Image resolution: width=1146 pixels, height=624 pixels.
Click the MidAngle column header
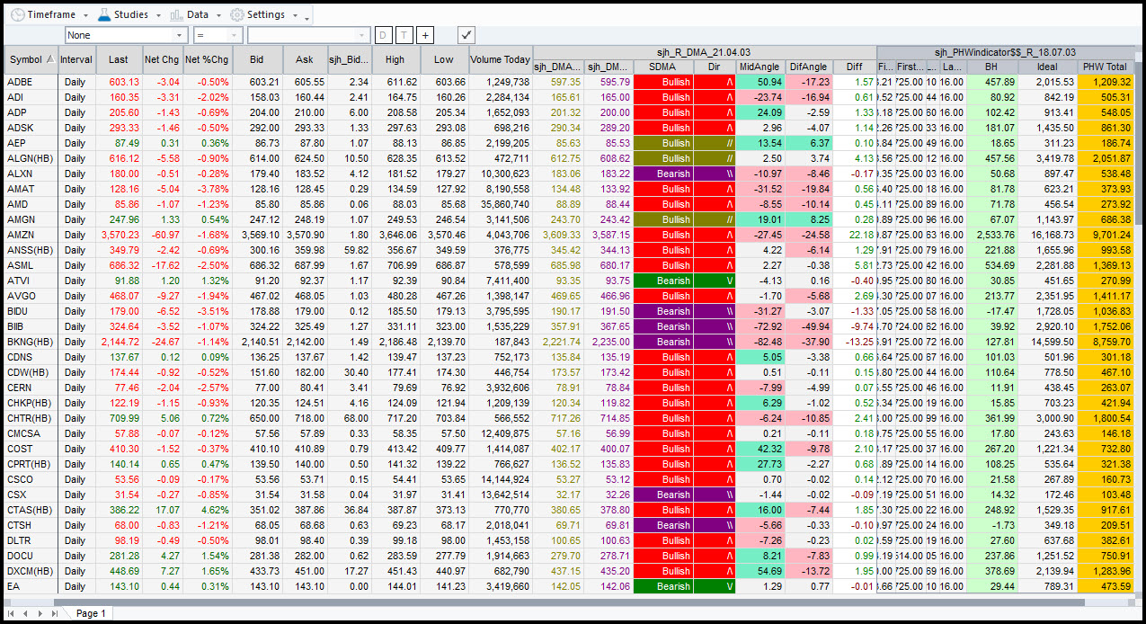(759, 67)
